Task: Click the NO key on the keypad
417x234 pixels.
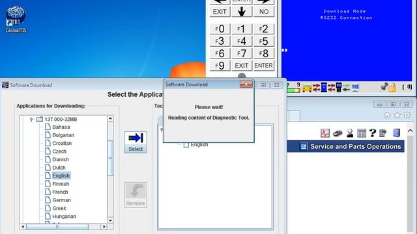Action: (x=263, y=12)
